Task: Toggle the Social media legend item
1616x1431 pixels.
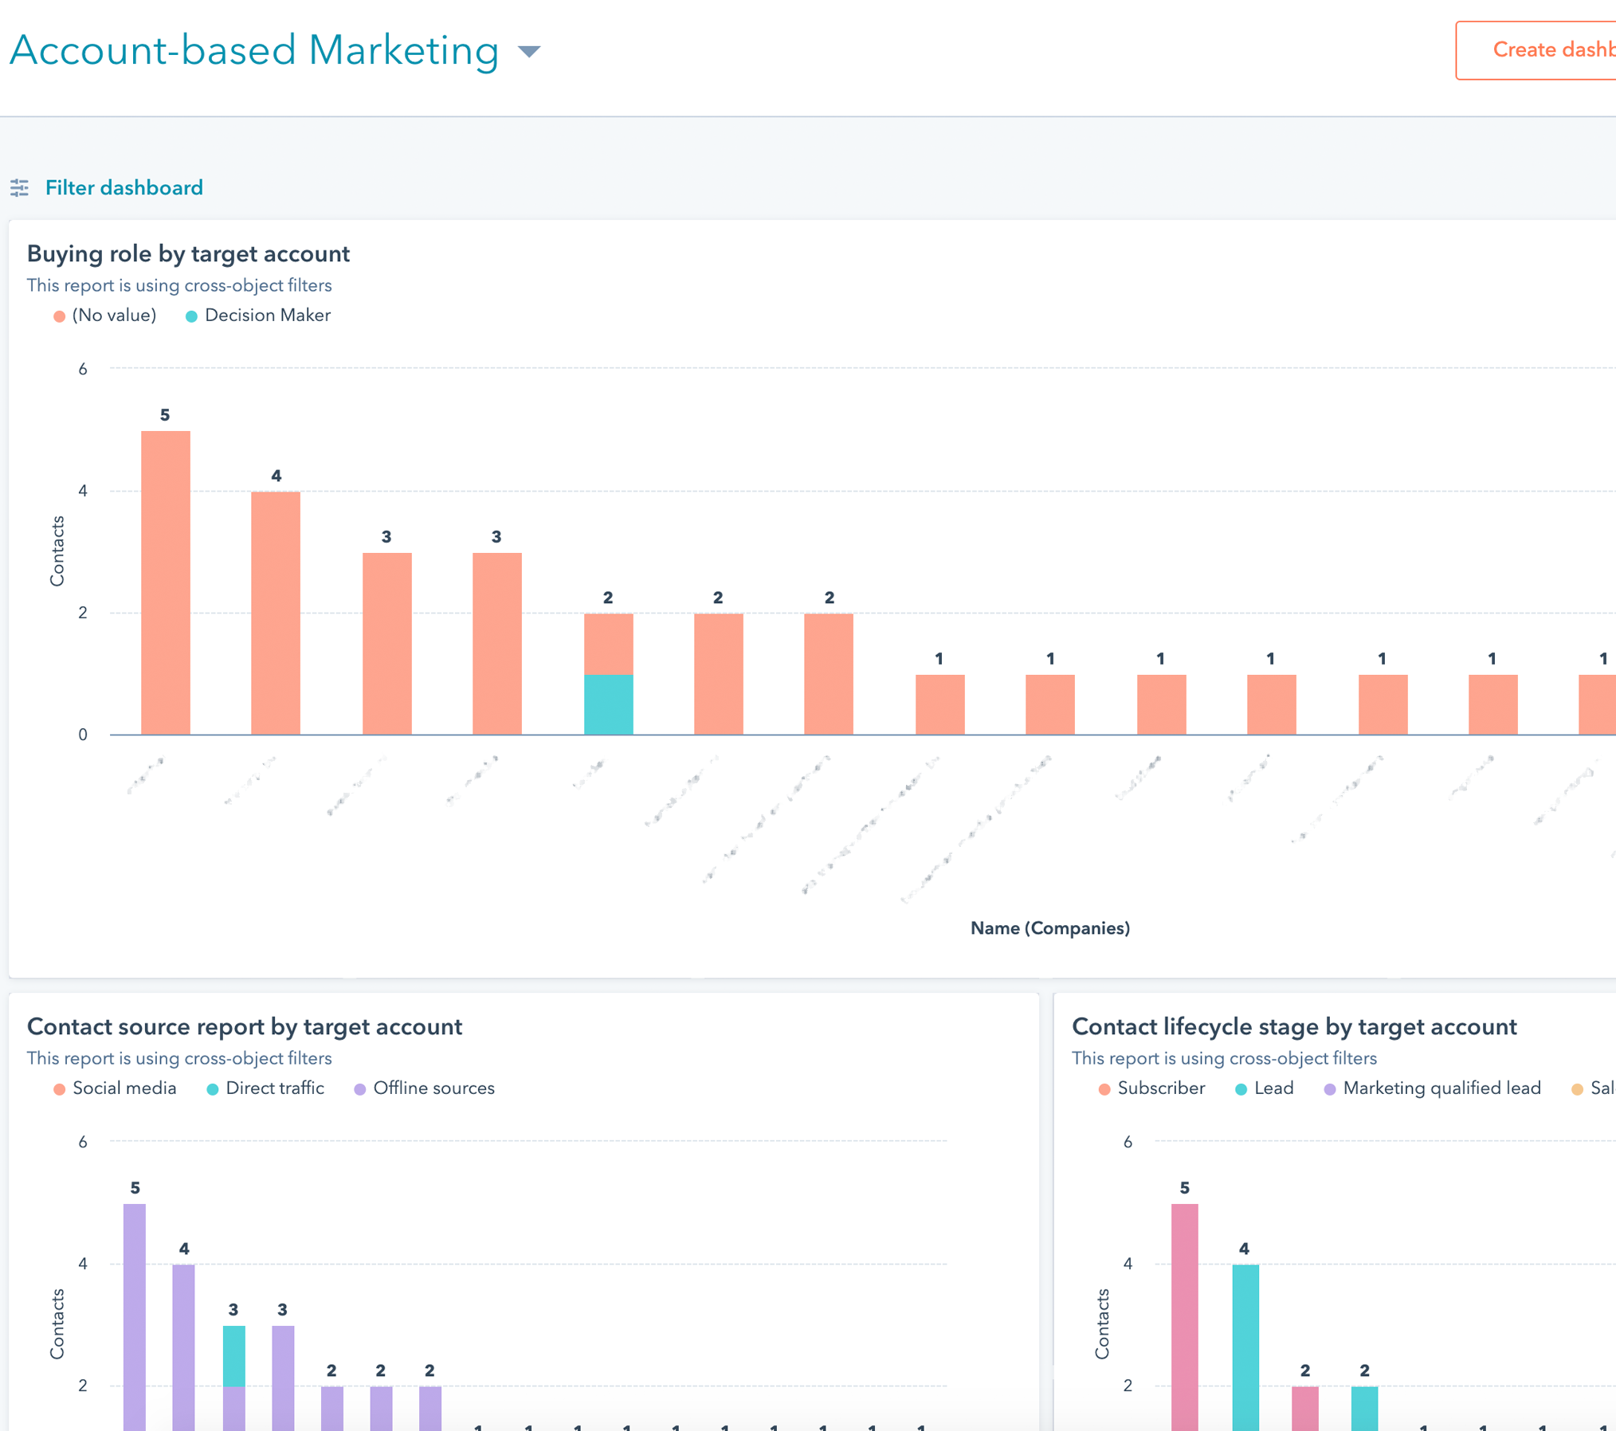Action: [115, 1088]
